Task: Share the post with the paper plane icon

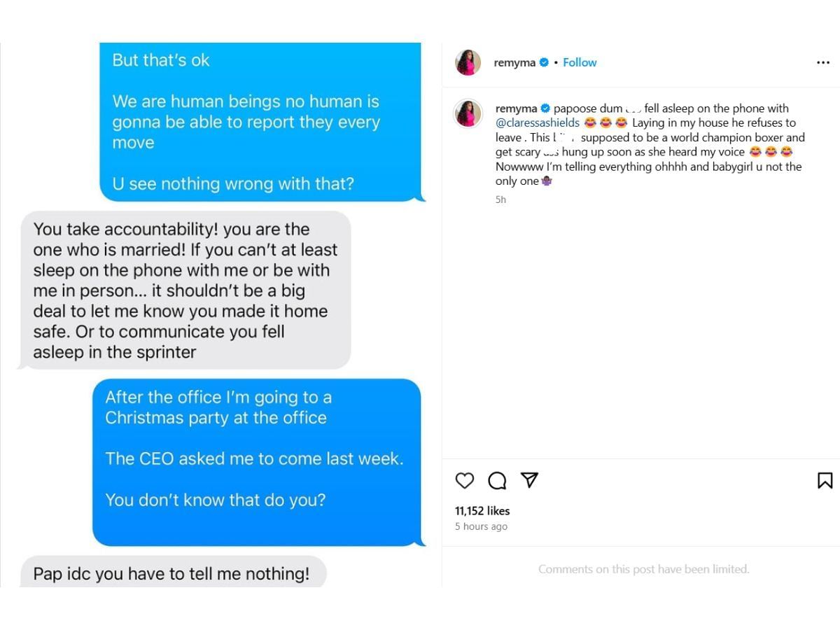Action: 530,479
